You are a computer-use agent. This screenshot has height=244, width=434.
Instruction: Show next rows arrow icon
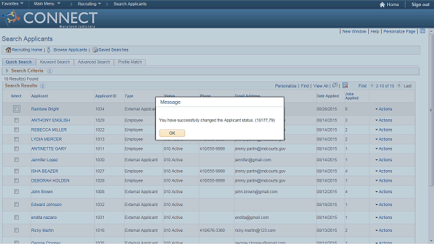[x=399, y=85]
